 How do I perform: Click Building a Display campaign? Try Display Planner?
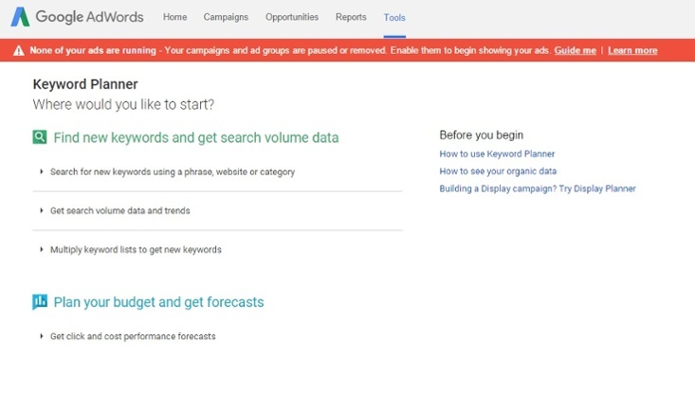[x=538, y=188]
